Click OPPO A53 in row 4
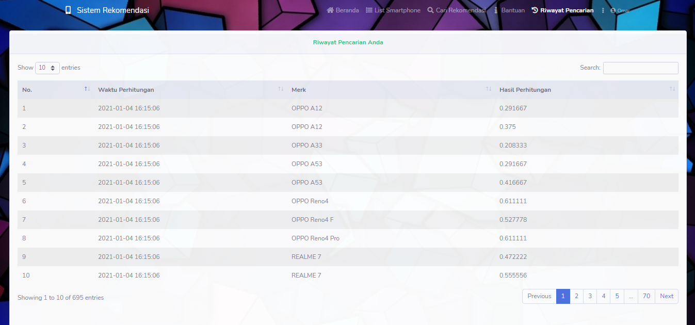The height and width of the screenshot is (325, 695). point(306,164)
